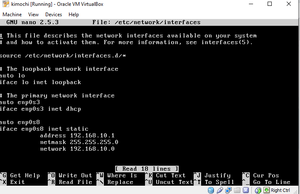Click the 'network 192.168.10.0' line
The width and height of the screenshot is (300, 194).
(77, 149)
